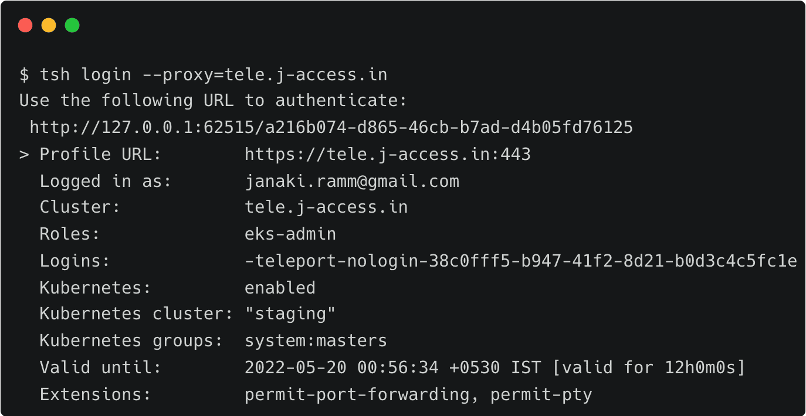Click the tsh login command line
Image resolution: width=806 pixels, height=416 pixels.
[204, 75]
